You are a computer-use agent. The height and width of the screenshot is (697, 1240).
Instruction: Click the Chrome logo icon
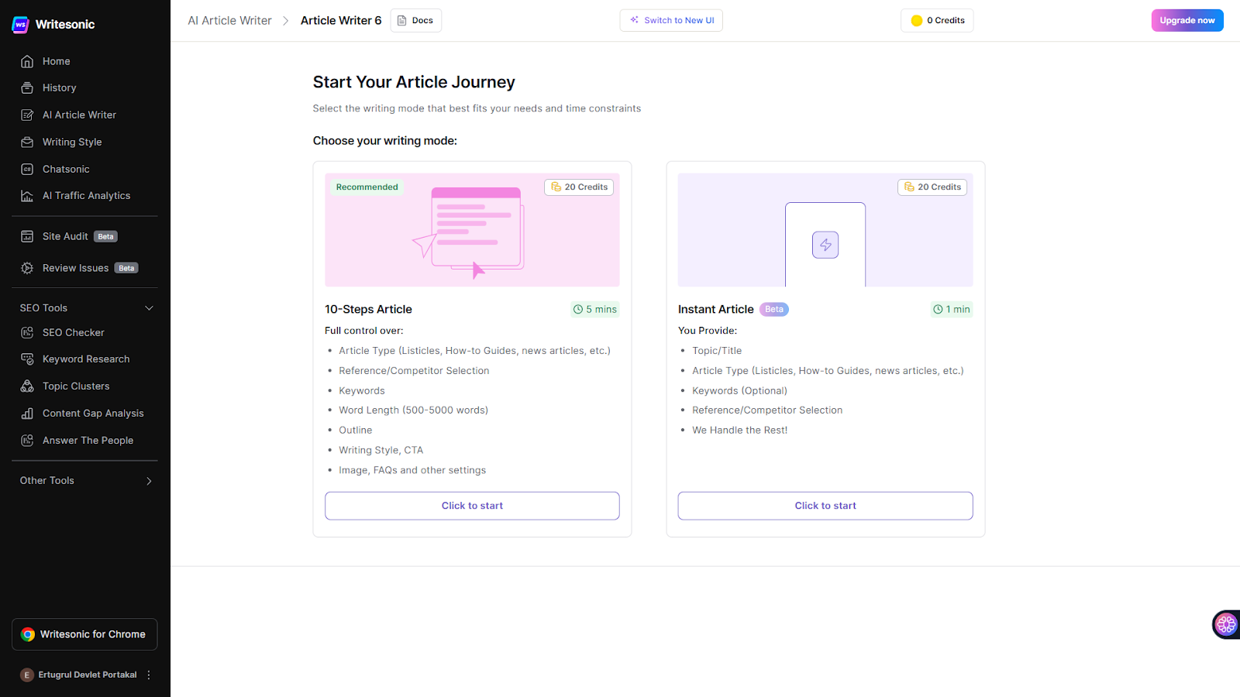click(28, 634)
